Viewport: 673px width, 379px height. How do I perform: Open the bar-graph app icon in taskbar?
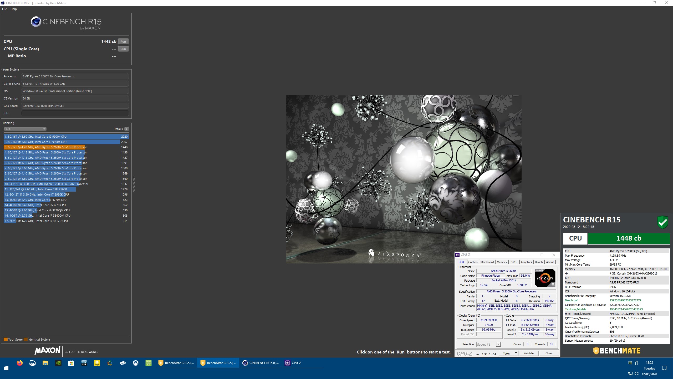(x=84, y=363)
